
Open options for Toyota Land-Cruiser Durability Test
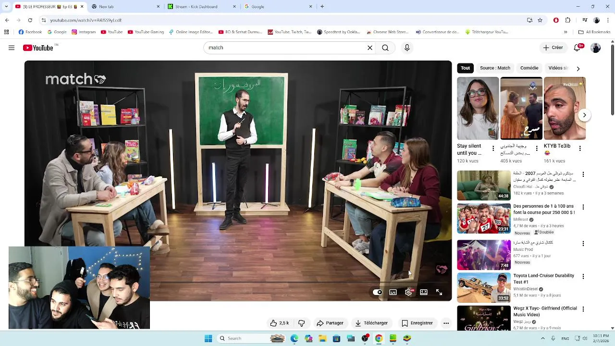tap(583, 277)
